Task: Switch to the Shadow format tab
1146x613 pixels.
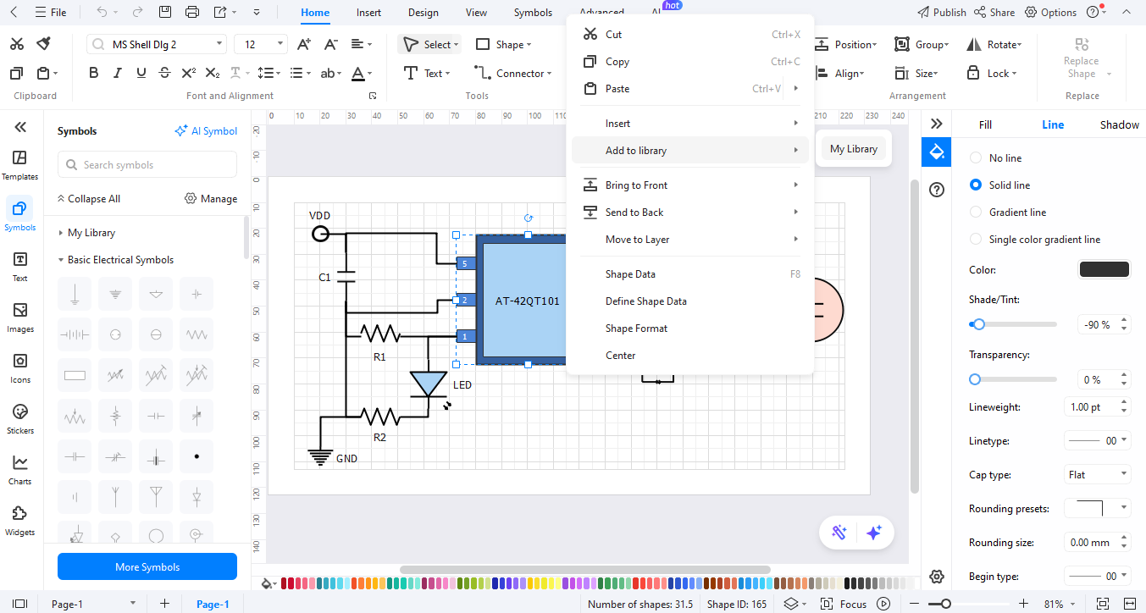Action: point(1119,124)
